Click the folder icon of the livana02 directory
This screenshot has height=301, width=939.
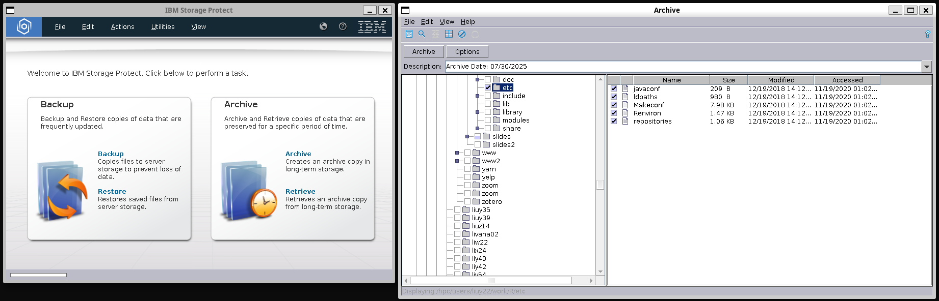[466, 234]
